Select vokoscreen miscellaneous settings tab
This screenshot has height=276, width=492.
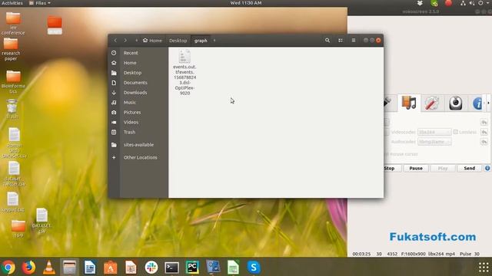coord(432,103)
